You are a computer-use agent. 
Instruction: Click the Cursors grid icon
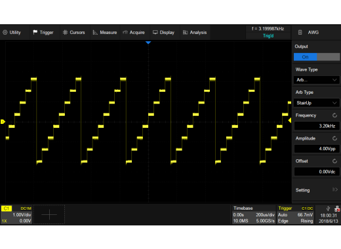tap(65, 32)
